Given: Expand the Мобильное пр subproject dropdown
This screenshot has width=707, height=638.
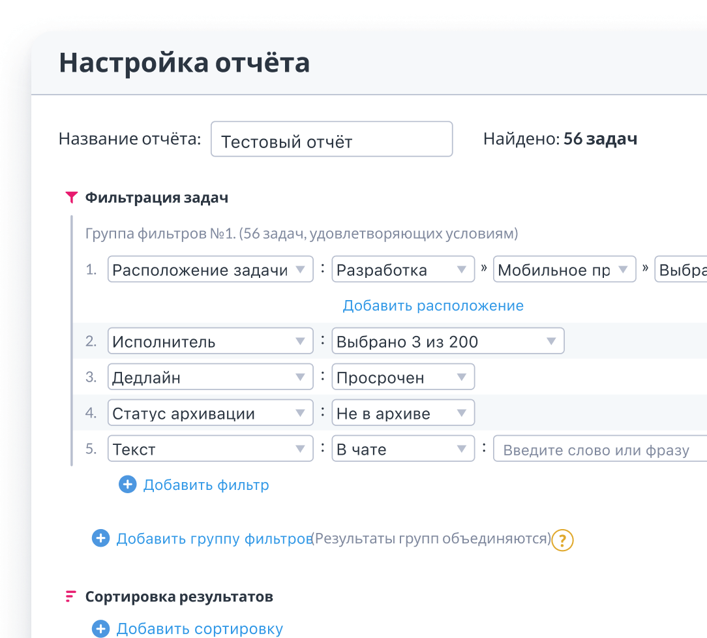Looking at the screenshot, I should (x=565, y=269).
